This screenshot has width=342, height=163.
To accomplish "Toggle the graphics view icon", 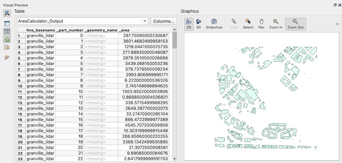I will [7, 39].
